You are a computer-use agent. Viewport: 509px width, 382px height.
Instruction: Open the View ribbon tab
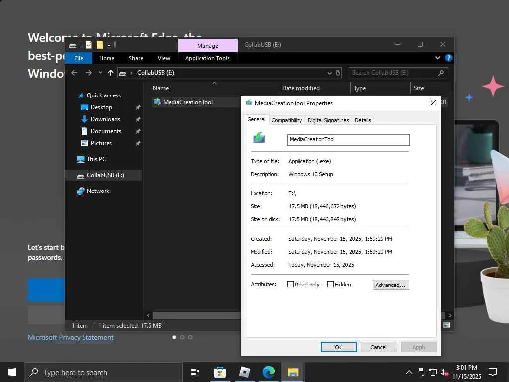point(164,58)
